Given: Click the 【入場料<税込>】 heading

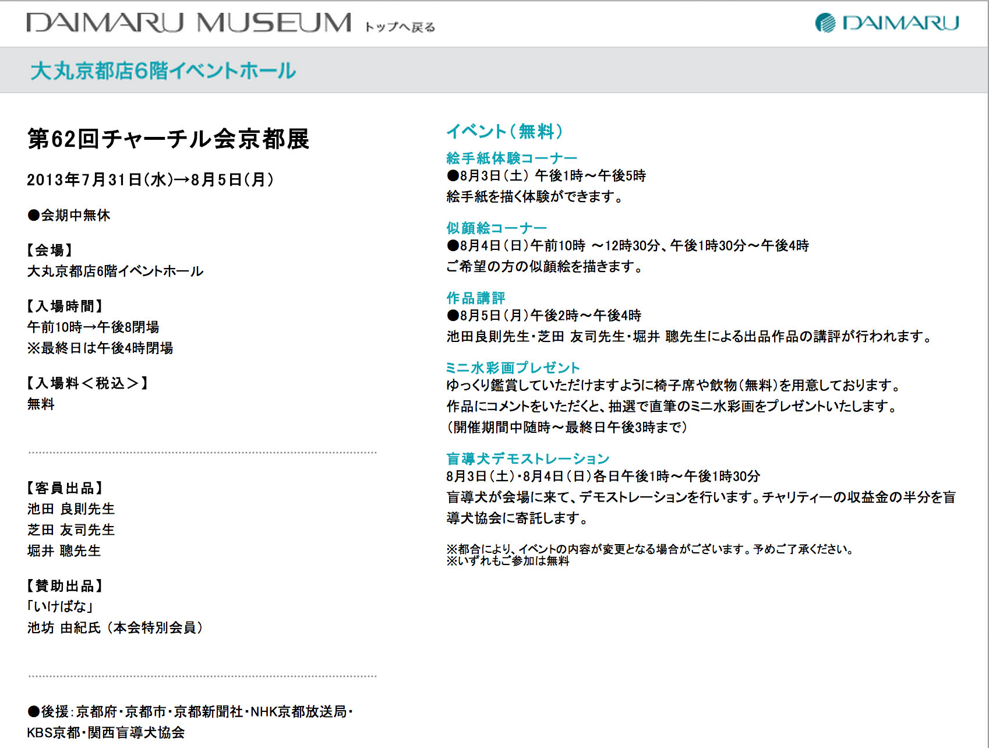Looking at the screenshot, I should point(87,383).
